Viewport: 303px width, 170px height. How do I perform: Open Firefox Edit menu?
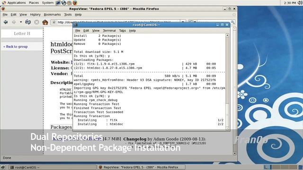click(13, 15)
